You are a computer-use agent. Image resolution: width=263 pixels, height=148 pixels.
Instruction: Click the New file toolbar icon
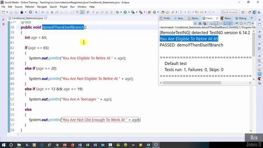(x=4, y=12)
